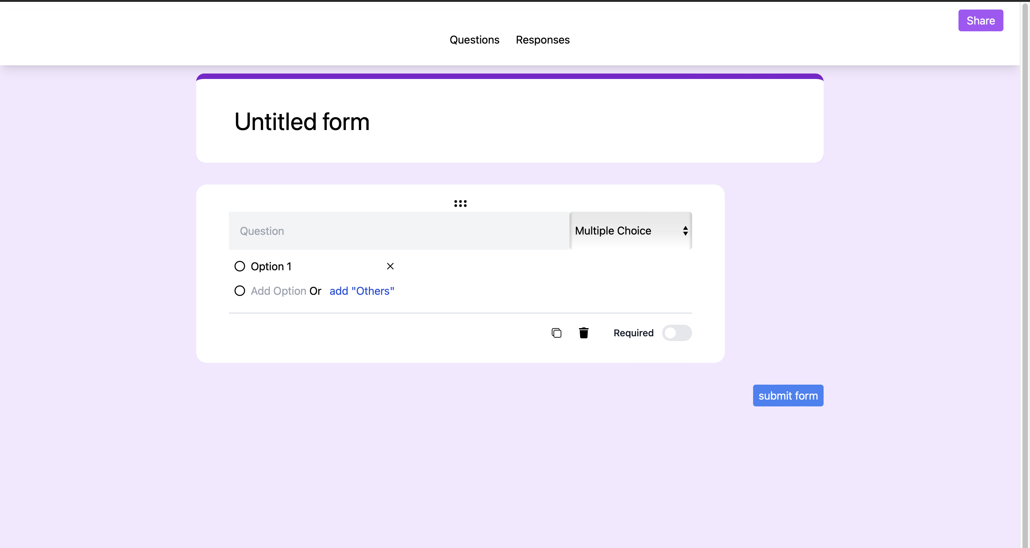The height and width of the screenshot is (548, 1030).
Task: Delete the question via trash icon
Action: click(583, 333)
